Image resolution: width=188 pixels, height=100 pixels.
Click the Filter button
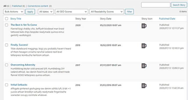(129, 11)
